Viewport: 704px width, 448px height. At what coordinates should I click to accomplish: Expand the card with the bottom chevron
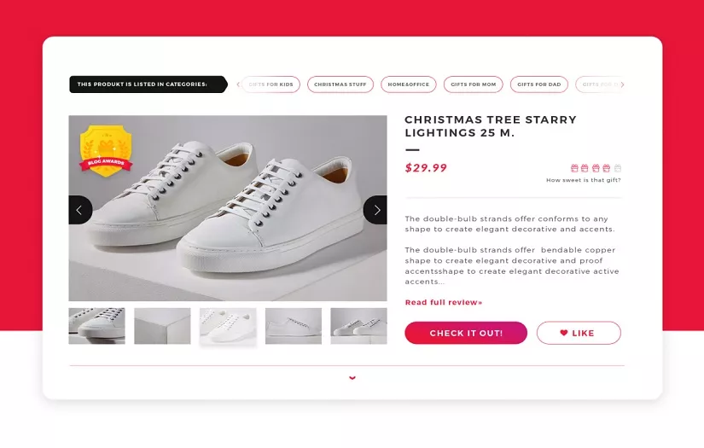pyautogui.click(x=352, y=377)
